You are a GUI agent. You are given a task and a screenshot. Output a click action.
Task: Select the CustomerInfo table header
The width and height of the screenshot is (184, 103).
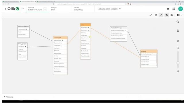click(x=60, y=38)
